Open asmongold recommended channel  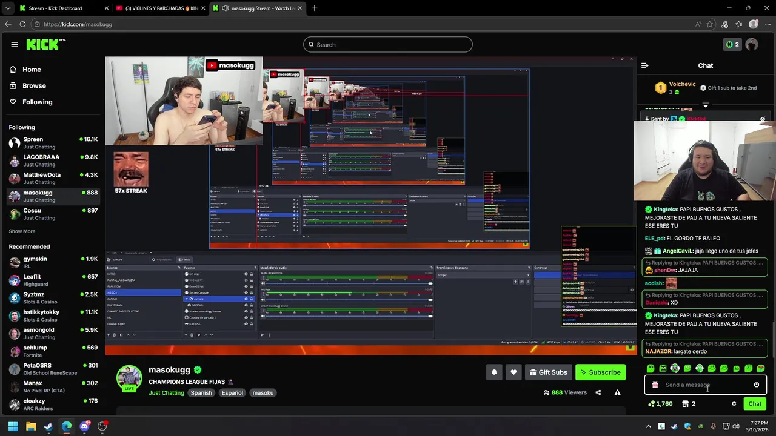pyautogui.click(x=53, y=333)
